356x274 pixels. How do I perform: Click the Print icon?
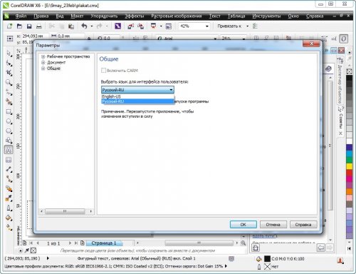point(39,26)
